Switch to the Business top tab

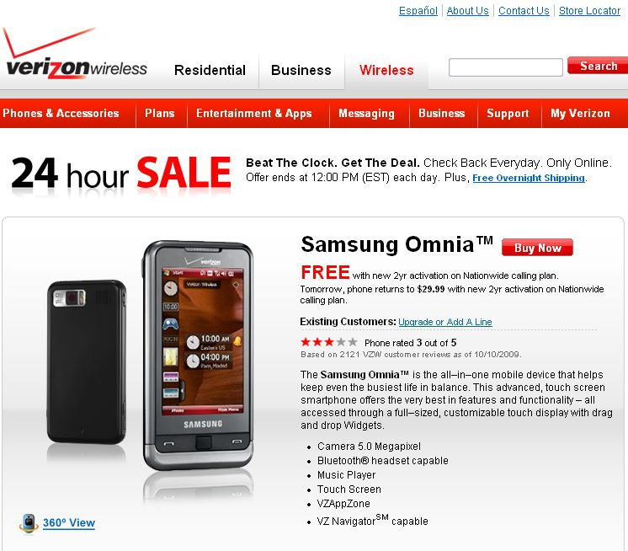pyautogui.click(x=301, y=70)
